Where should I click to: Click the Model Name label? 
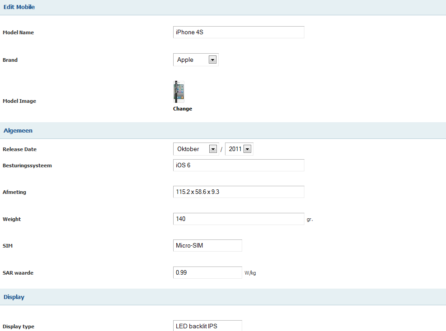tap(18, 32)
